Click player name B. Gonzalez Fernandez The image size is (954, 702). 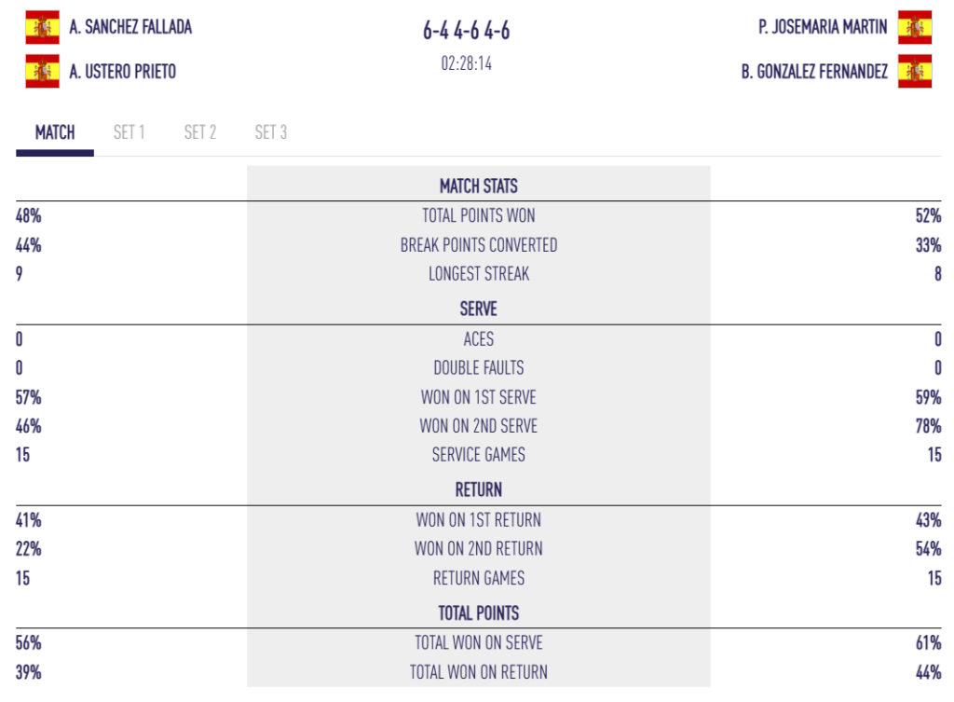pos(814,72)
